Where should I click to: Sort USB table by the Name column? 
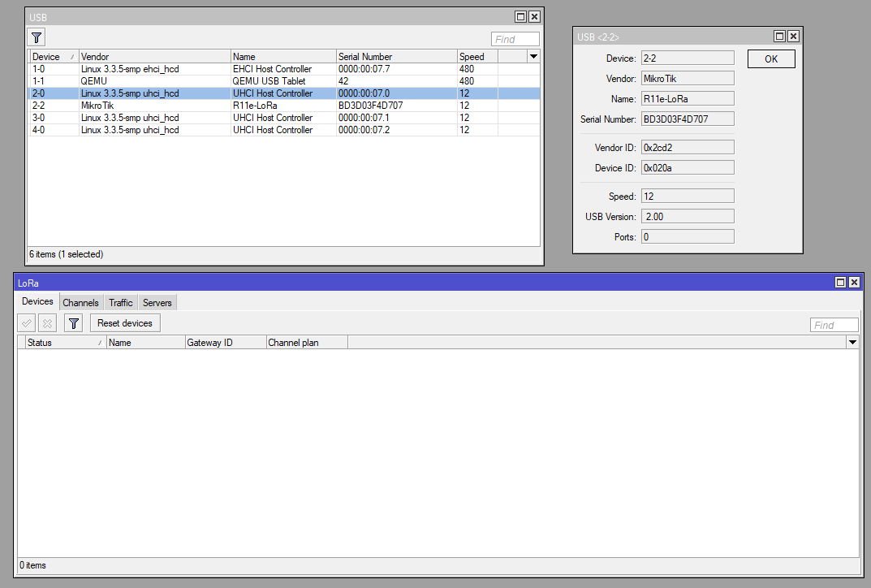click(x=283, y=56)
